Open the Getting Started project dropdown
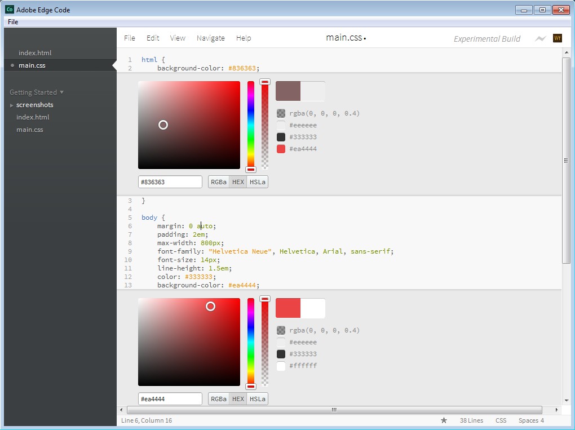The width and height of the screenshot is (575, 430). coord(37,92)
